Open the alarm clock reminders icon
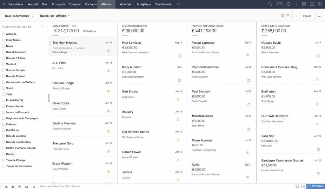The image size is (325, 189). (297, 186)
